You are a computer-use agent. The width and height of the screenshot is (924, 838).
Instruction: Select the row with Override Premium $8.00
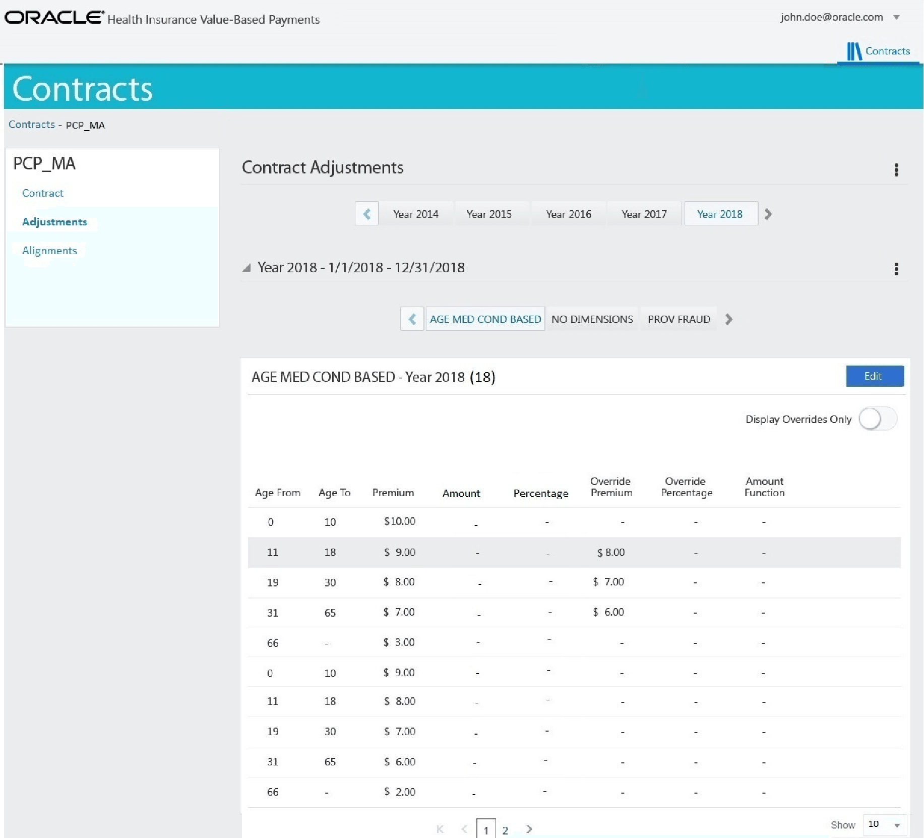574,553
